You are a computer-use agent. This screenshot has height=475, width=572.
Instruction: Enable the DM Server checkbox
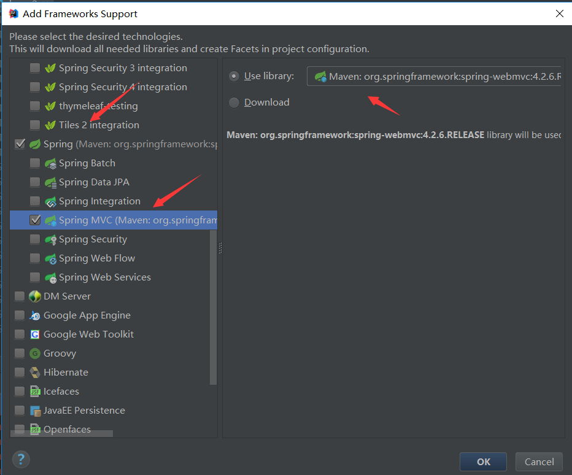(20, 296)
